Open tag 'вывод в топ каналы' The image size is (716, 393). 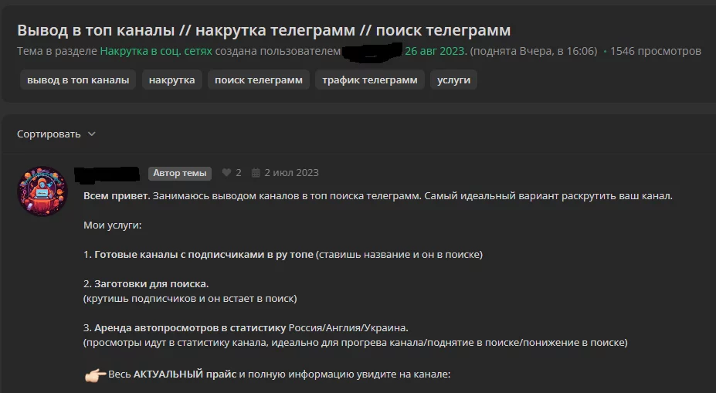click(78, 80)
